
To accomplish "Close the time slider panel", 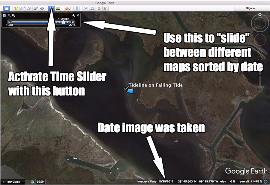I will tap(78, 16).
